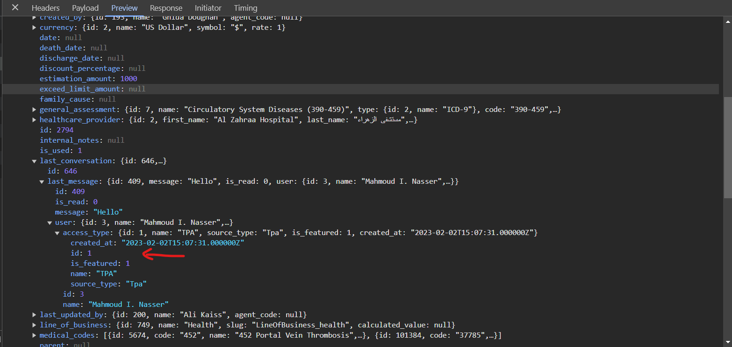Close the network request details panel
732x347 pixels.
(15, 8)
